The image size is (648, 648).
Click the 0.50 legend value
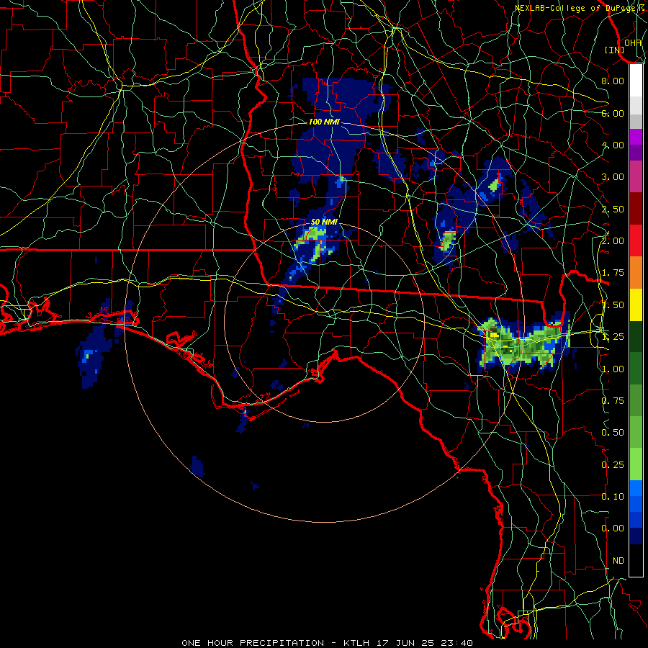coord(613,433)
